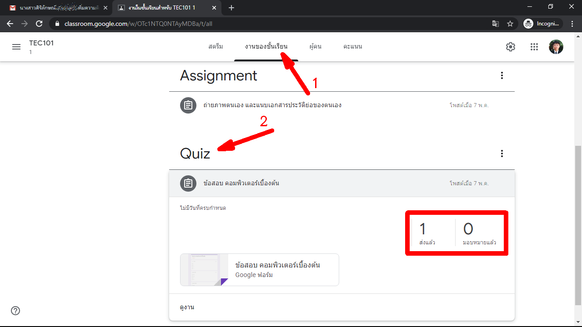
Task: Switch to the สตรีม tab
Action: tap(216, 47)
